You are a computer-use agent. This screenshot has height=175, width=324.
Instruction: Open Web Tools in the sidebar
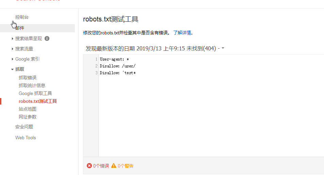26,138
